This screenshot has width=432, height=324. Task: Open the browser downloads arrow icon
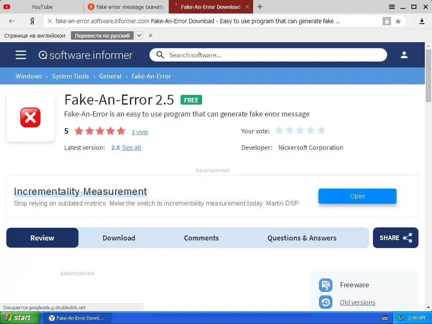pyautogui.click(x=421, y=21)
